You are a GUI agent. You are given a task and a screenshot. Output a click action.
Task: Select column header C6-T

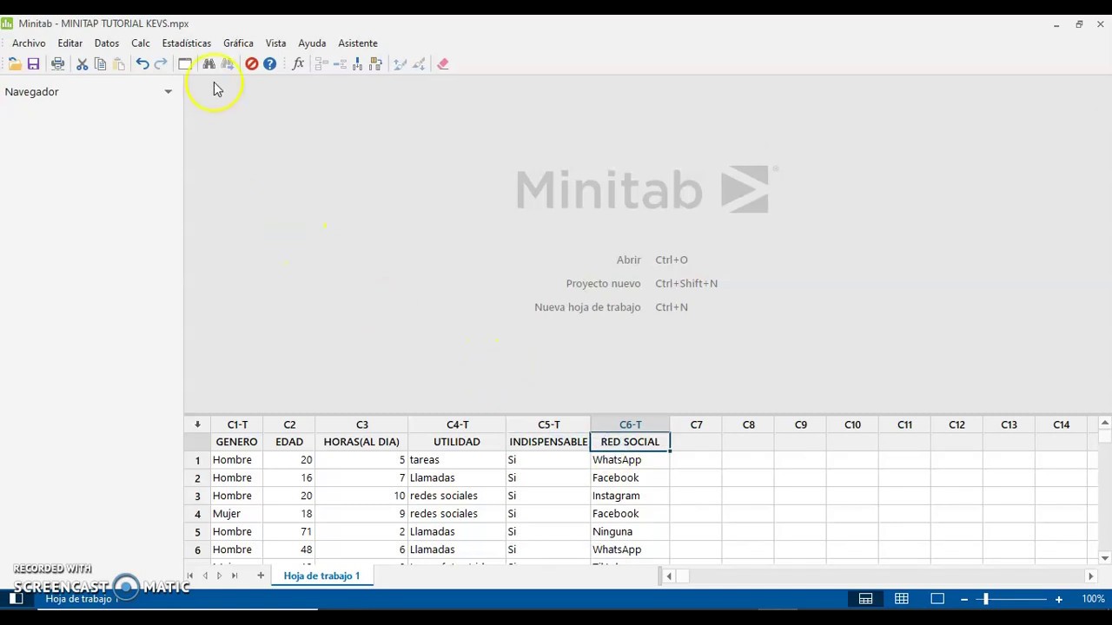(631, 424)
